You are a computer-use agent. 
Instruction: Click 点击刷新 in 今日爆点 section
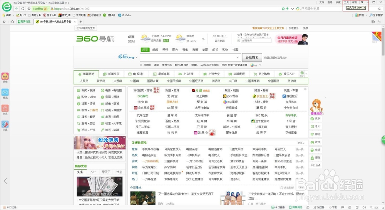[287, 188]
